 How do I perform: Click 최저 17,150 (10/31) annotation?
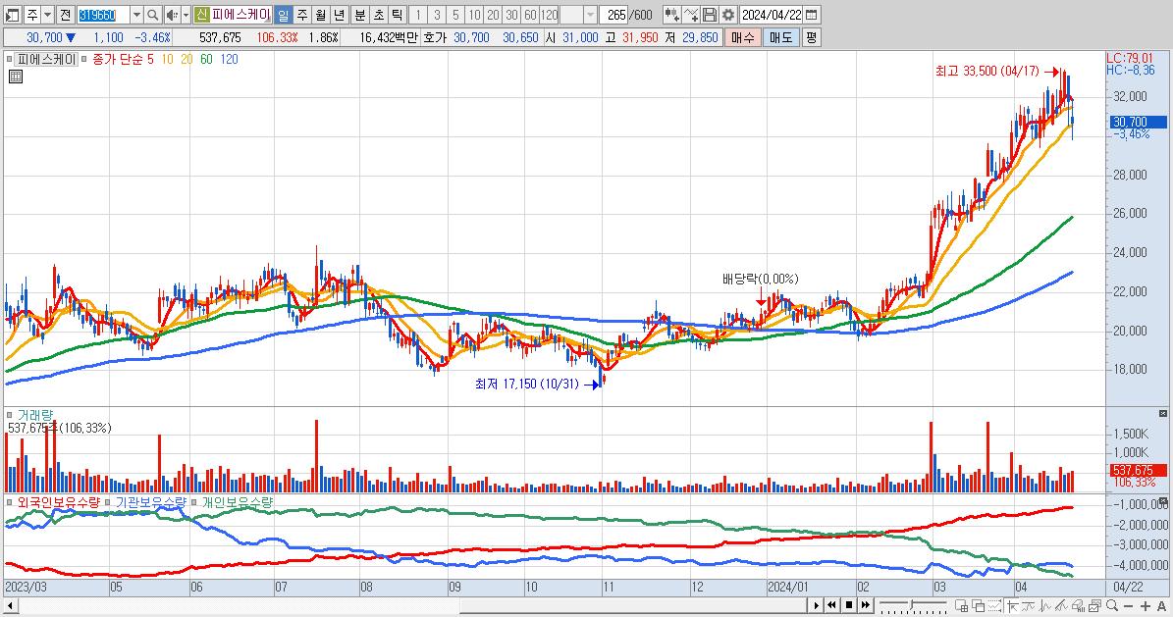click(x=527, y=384)
